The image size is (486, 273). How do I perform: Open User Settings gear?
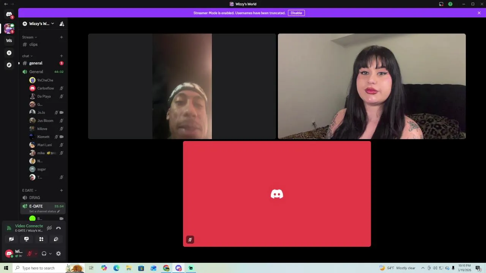coord(58,254)
